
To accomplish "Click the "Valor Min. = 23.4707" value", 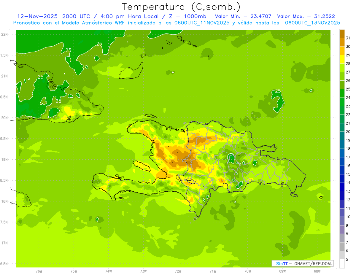I will (x=243, y=16).
